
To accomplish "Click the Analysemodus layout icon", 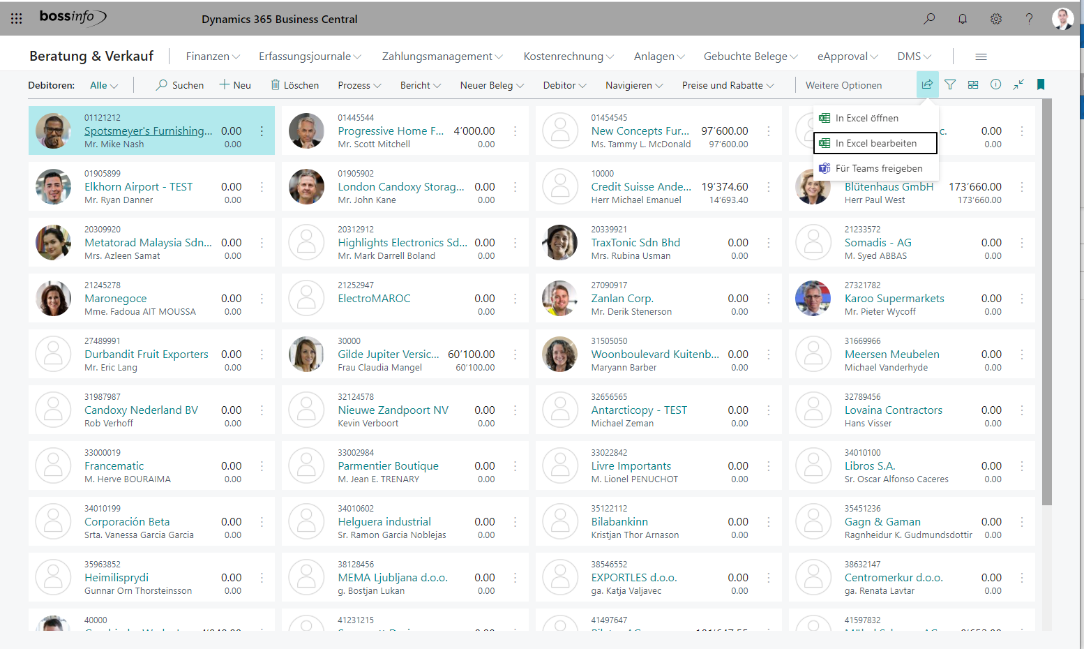I will pos(973,84).
